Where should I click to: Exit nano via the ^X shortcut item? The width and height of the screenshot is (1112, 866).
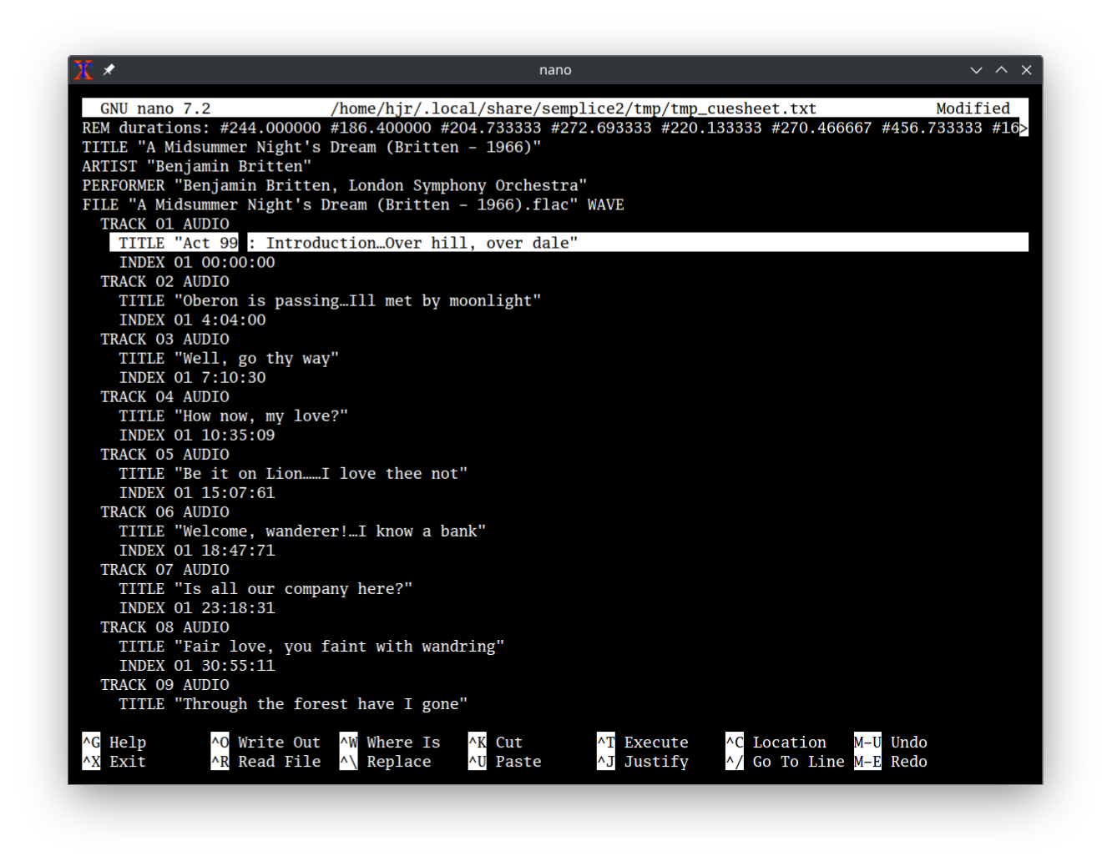click(113, 761)
